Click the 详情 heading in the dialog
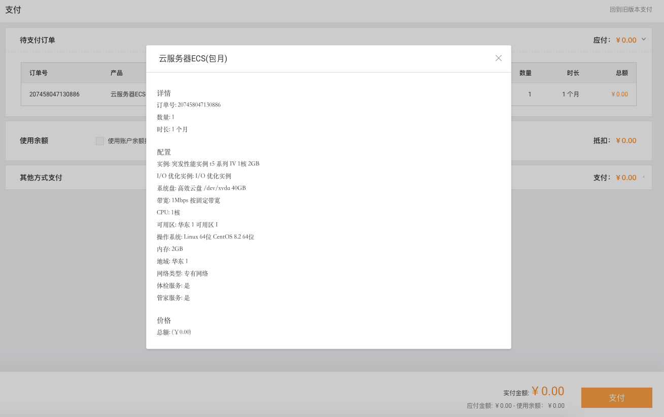 164,93
